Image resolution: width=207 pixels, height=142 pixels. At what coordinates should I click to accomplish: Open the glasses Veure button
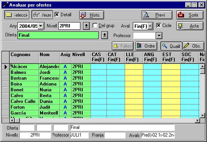point(42,15)
